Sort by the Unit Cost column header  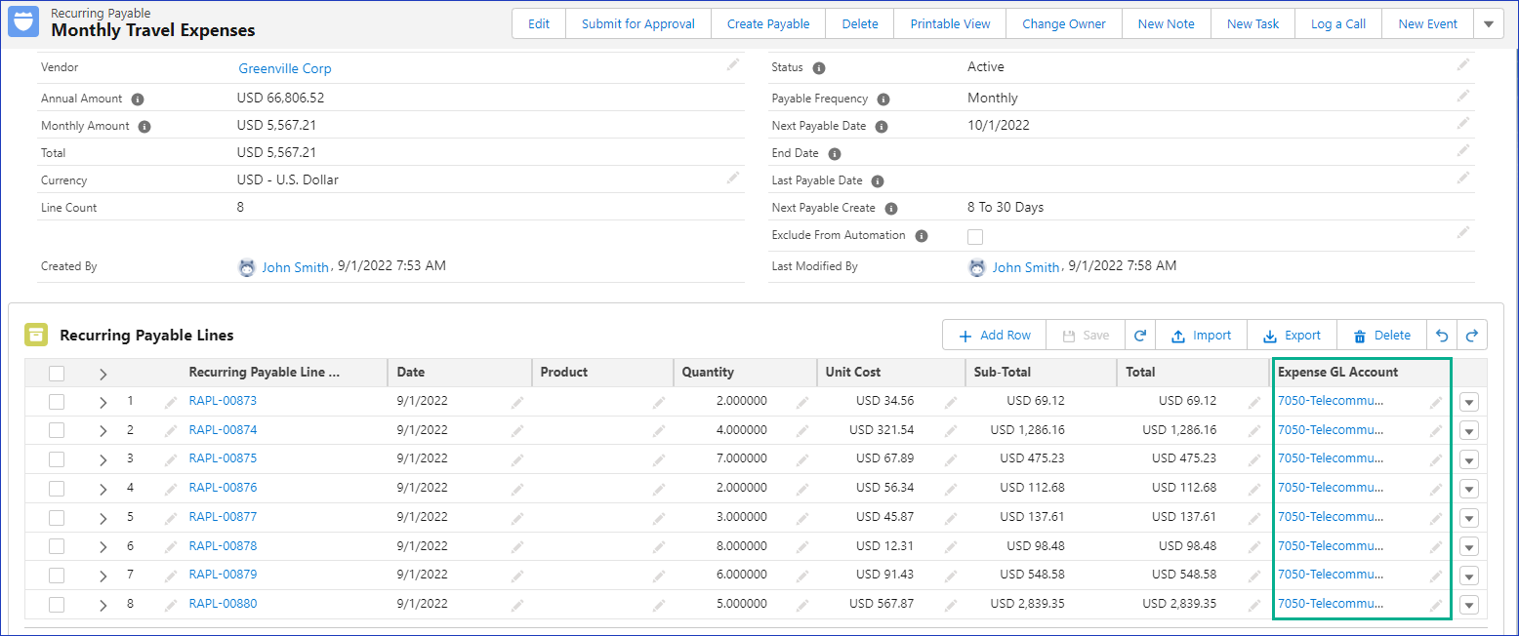click(x=852, y=372)
